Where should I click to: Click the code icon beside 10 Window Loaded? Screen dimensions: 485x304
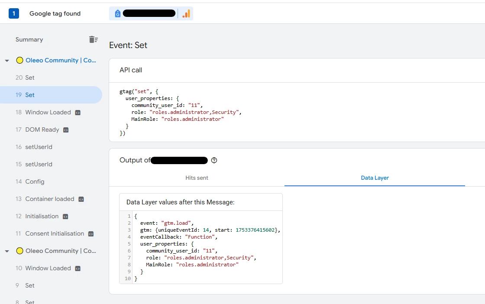(x=78, y=268)
